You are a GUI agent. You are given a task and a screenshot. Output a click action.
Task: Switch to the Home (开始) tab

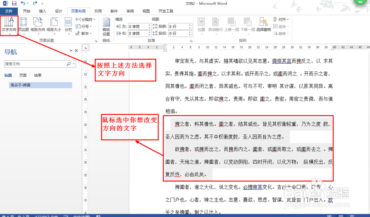tap(26, 11)
